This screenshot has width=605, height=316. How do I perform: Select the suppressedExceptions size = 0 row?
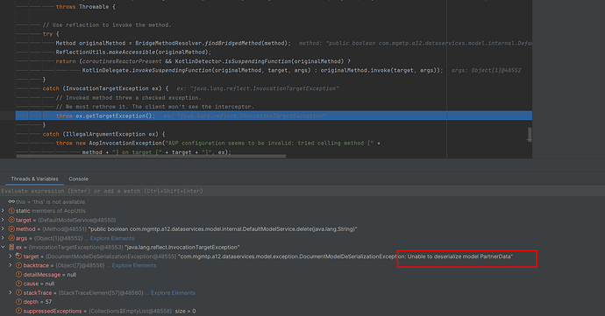pos(302,311)
